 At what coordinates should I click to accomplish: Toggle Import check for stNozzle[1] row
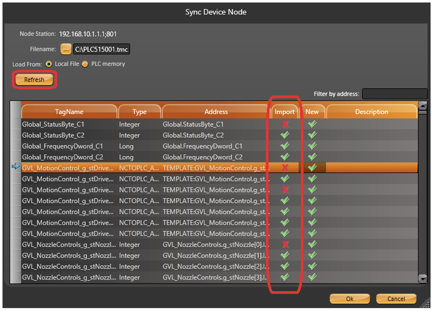285,255
